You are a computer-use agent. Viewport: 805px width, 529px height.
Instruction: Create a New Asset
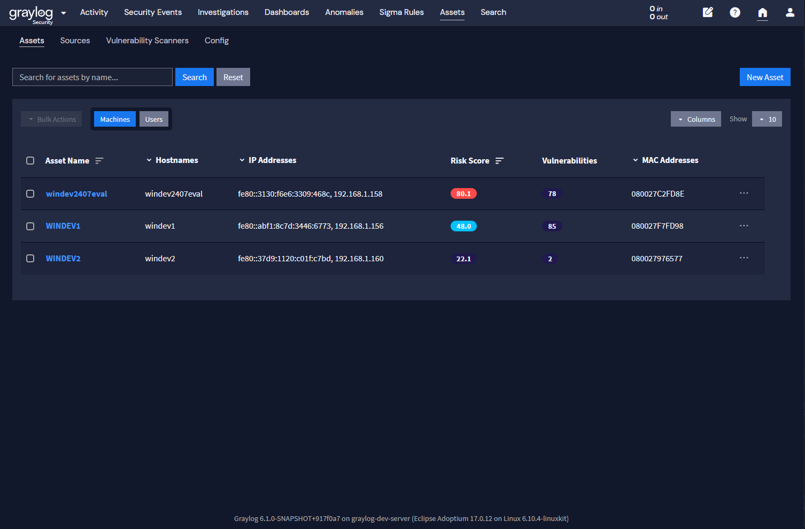765,77
